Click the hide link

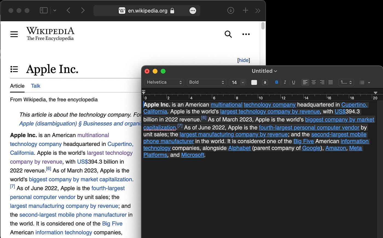(x=243, y=60)
